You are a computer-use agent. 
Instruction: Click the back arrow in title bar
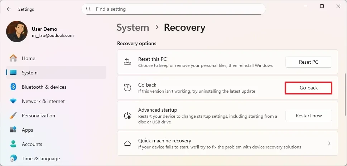click(x=9, y=9)
